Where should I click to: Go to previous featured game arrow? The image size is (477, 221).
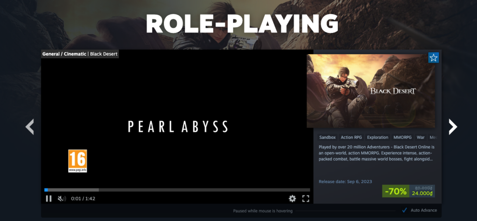click(29, 127)
